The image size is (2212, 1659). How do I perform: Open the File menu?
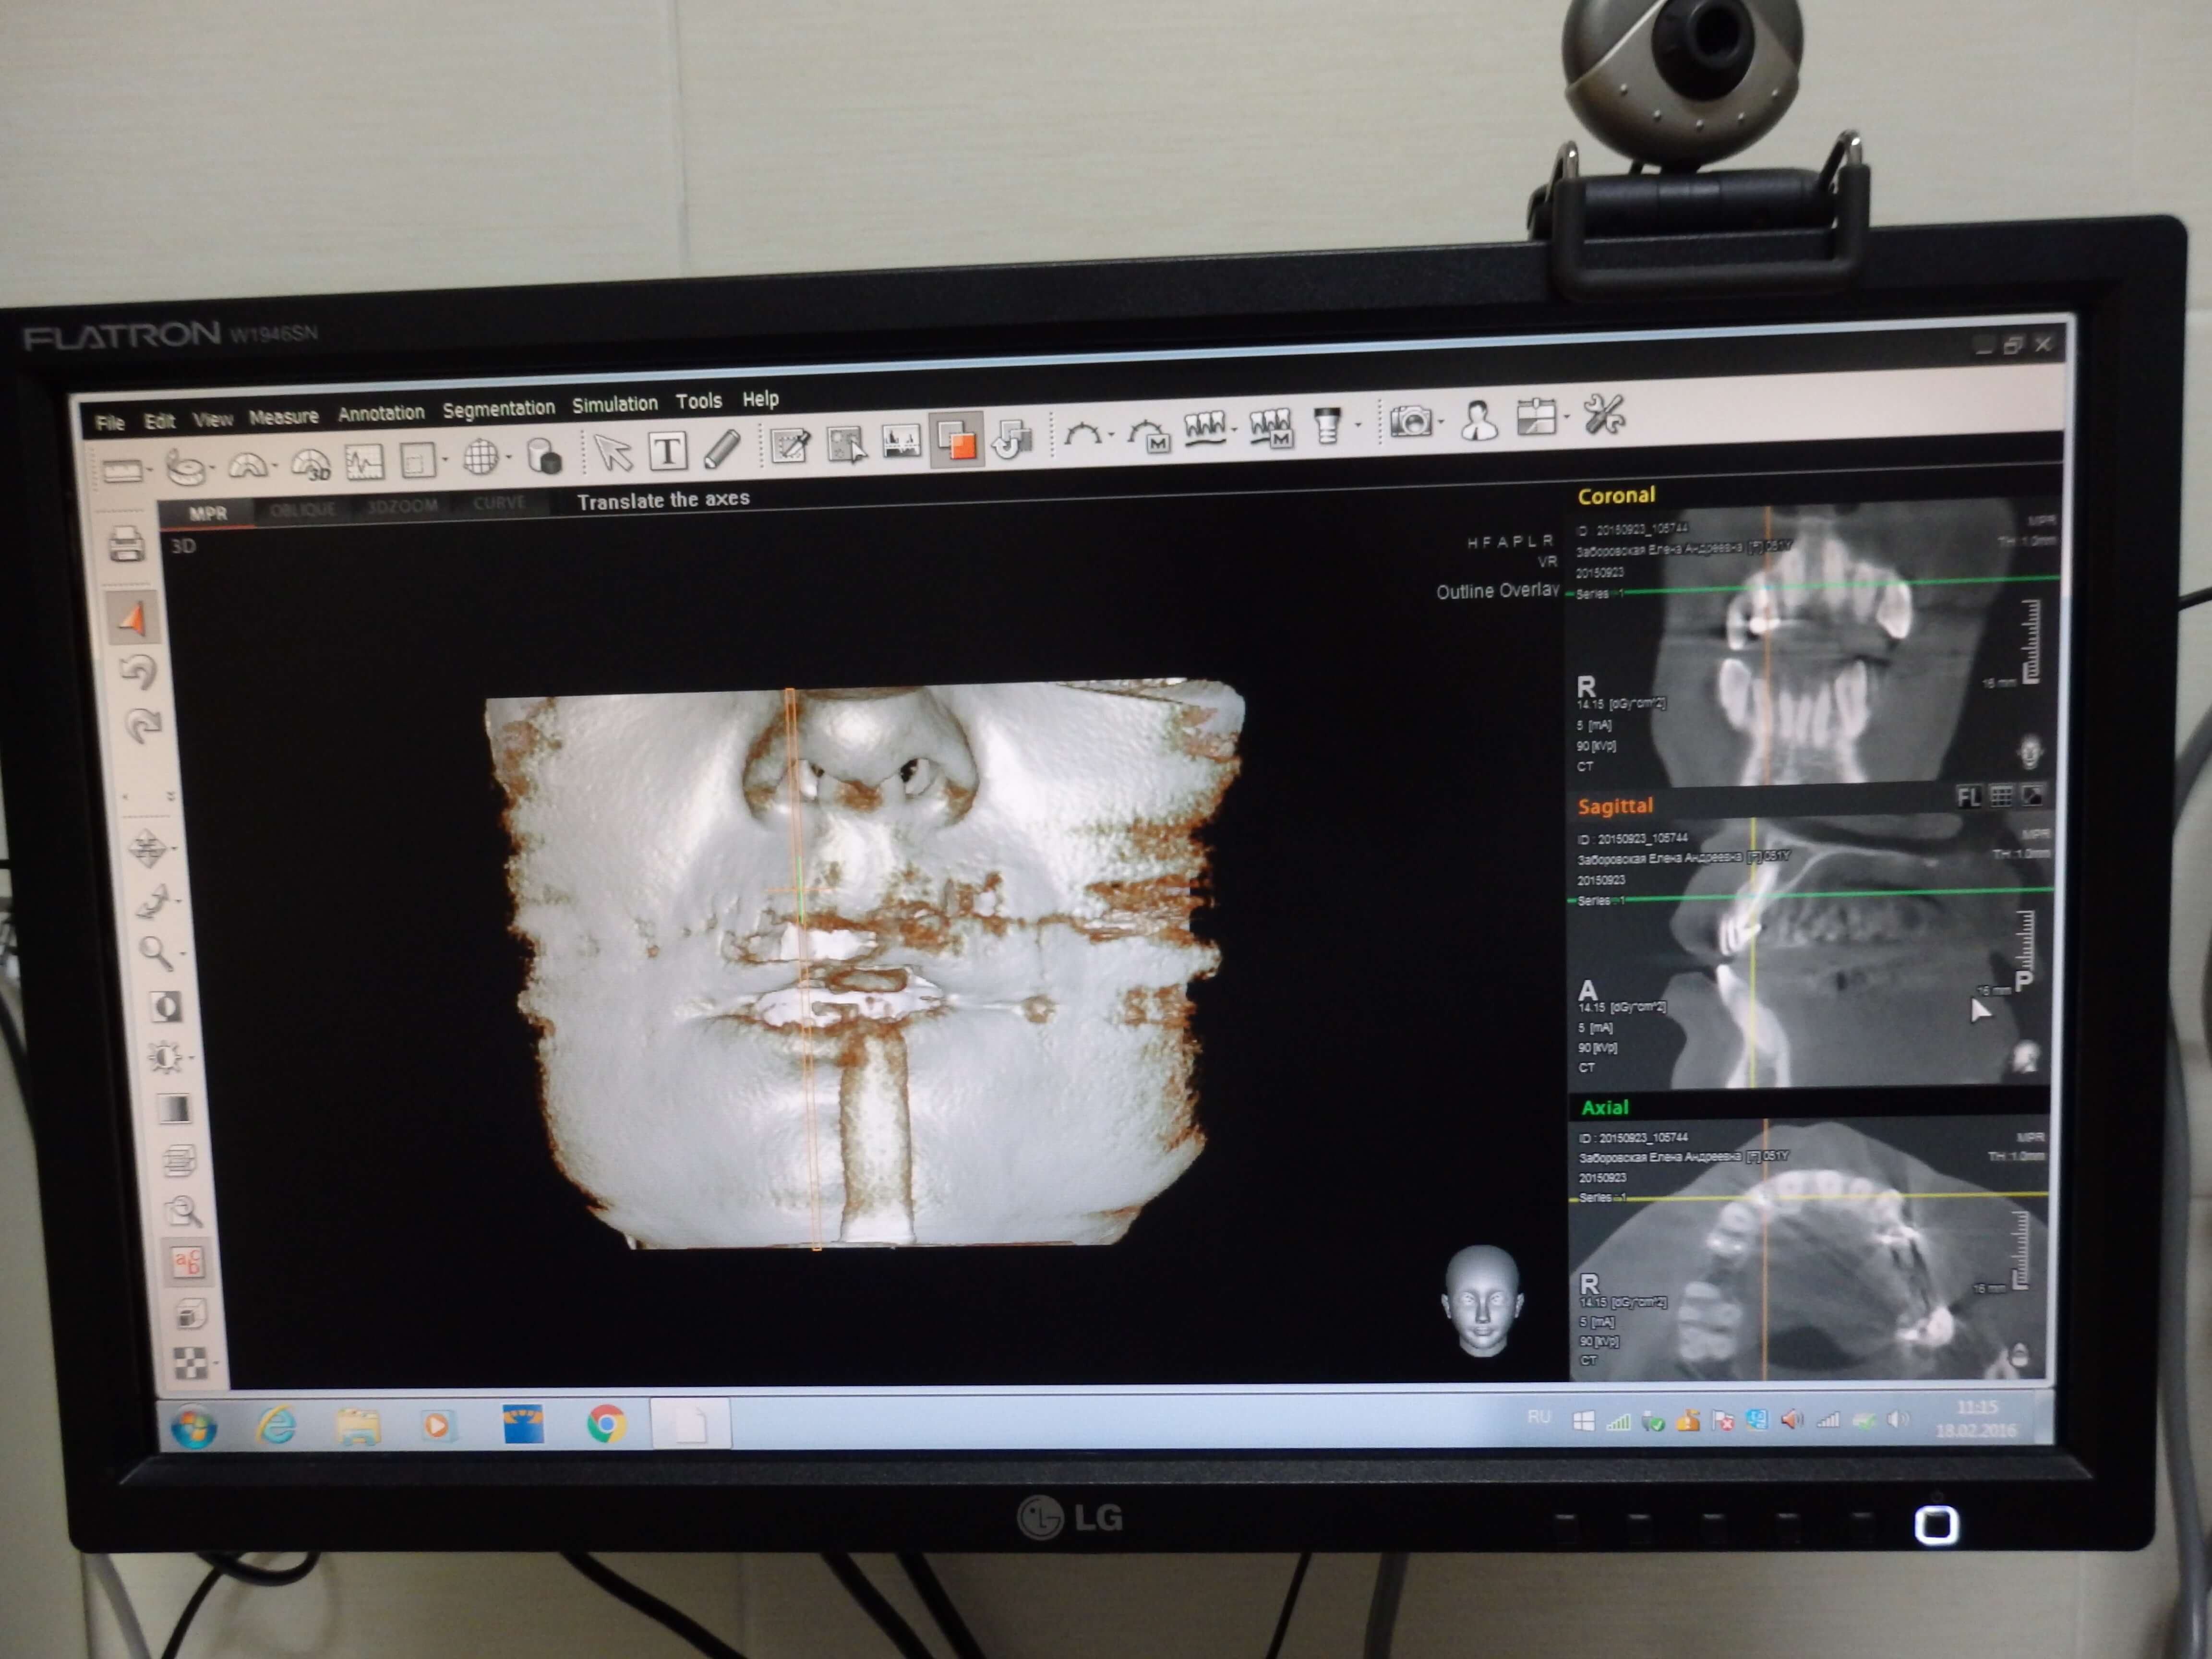[110, 423]
